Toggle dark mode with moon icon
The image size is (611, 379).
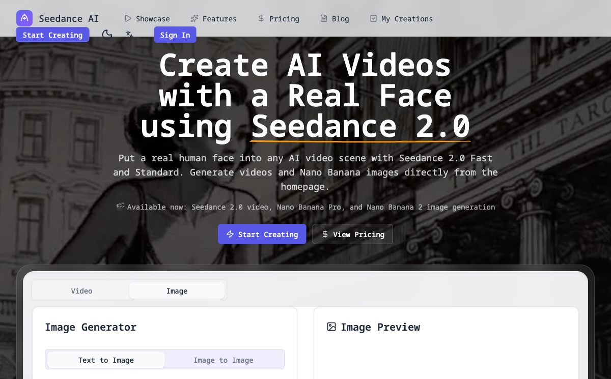click(107, 35)
